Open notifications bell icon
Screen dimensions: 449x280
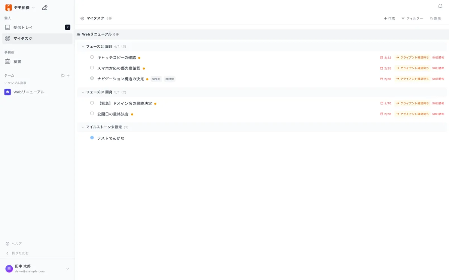pyautogui.click(x=440, y=6)
